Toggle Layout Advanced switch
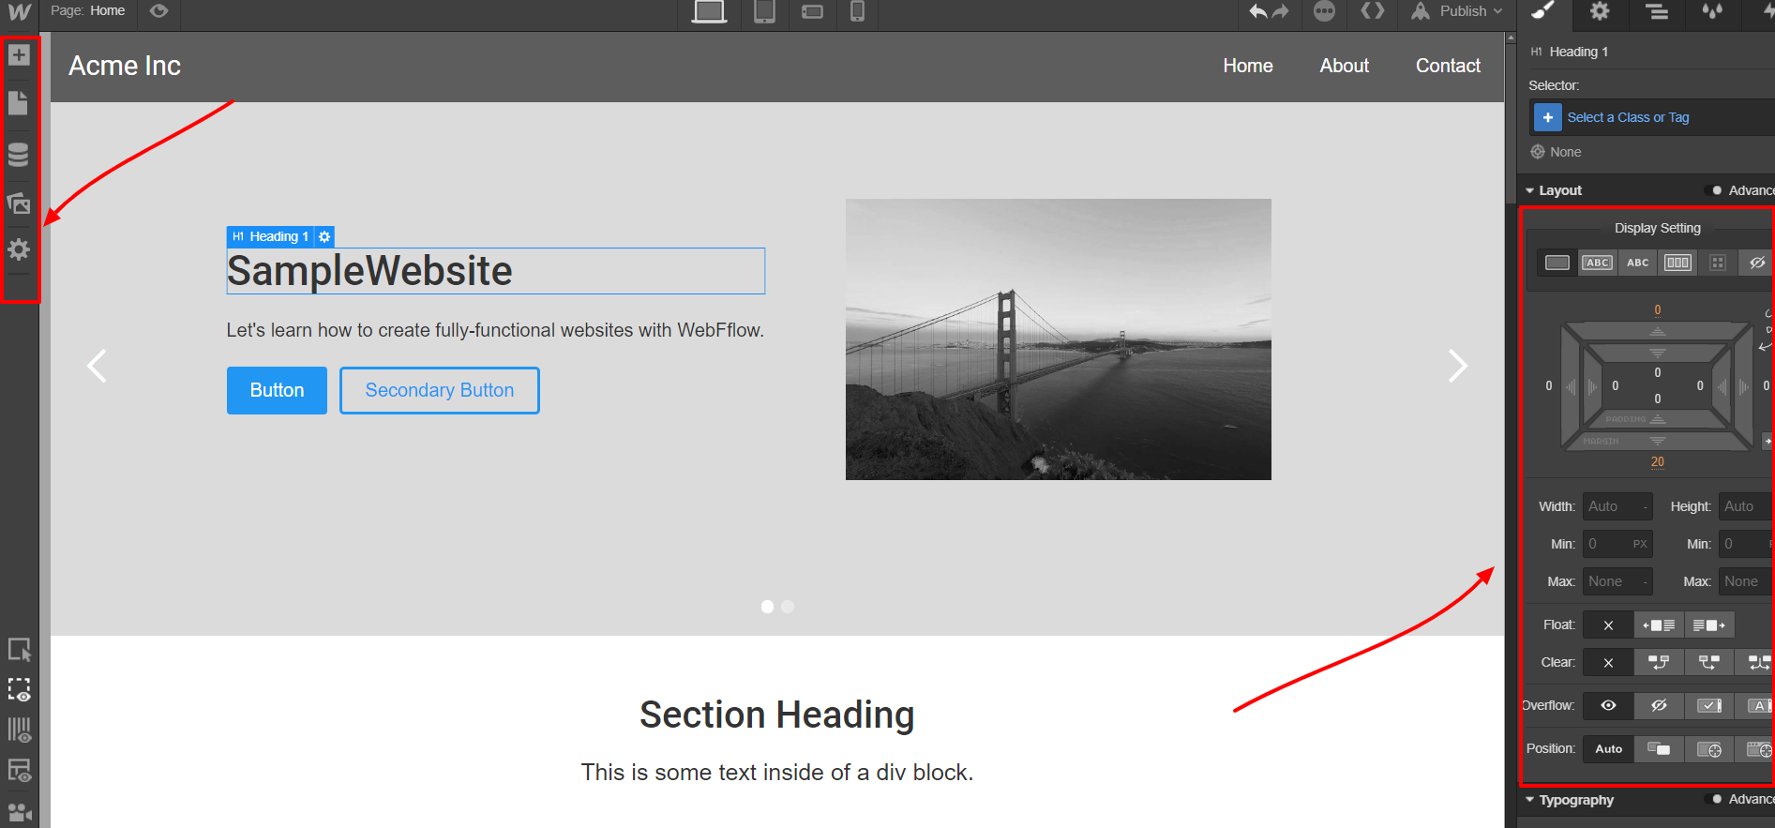The width and height of the screenshot is (1775, 828). pyautogui.click(x=1717, y=190)
